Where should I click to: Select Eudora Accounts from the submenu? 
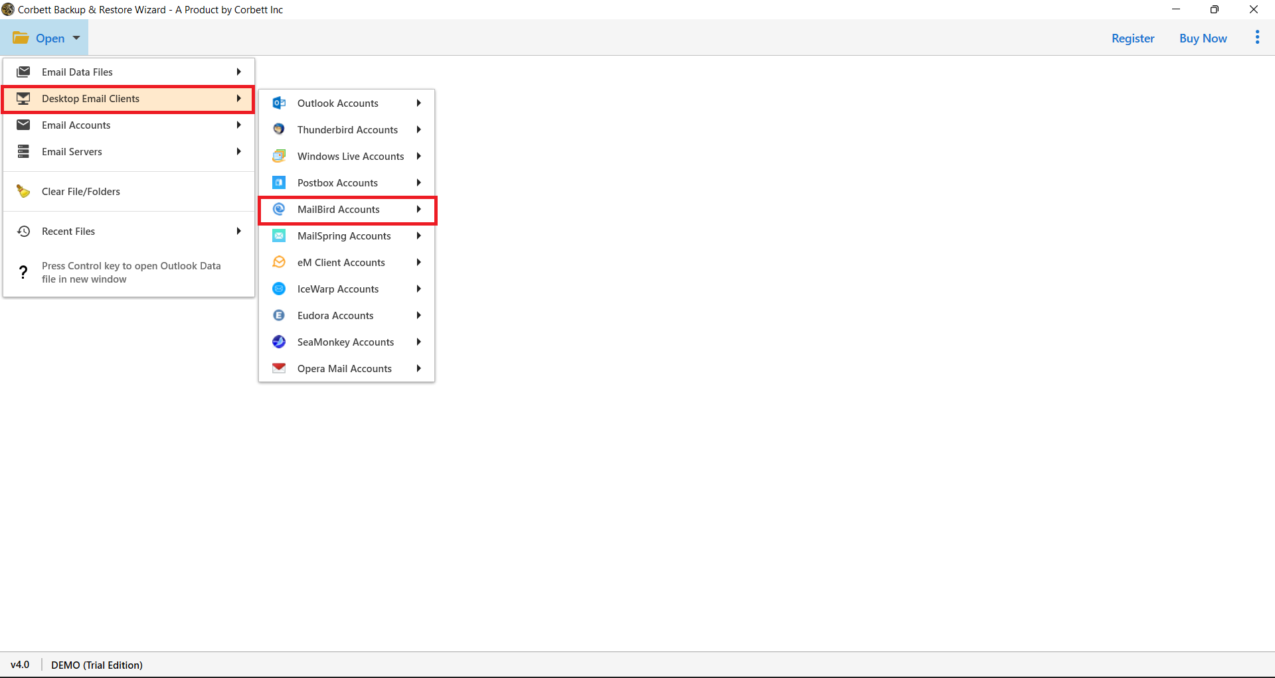347,315
